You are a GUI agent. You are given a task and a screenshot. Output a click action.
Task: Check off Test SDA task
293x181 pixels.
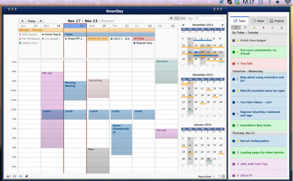(233, 64)
